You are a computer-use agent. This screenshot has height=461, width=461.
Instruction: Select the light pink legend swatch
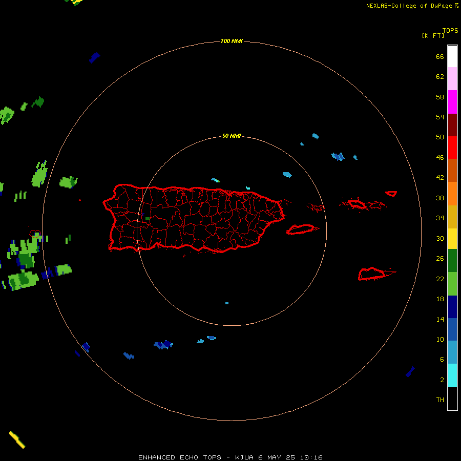(452, 78)
